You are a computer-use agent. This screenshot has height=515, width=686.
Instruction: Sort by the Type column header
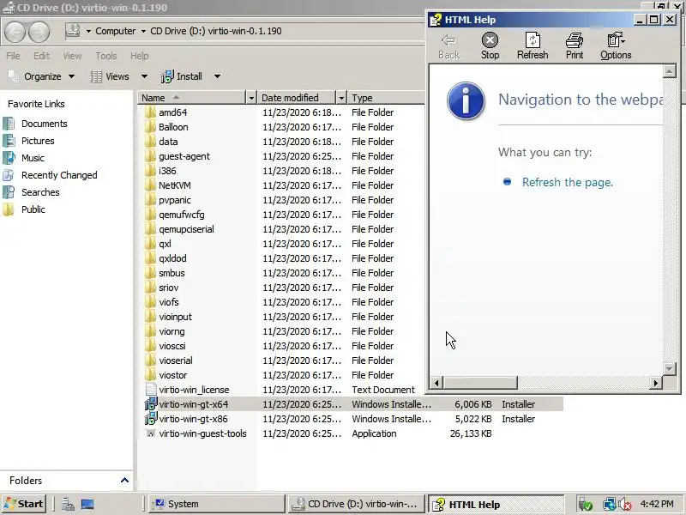(x=387, y=98)
